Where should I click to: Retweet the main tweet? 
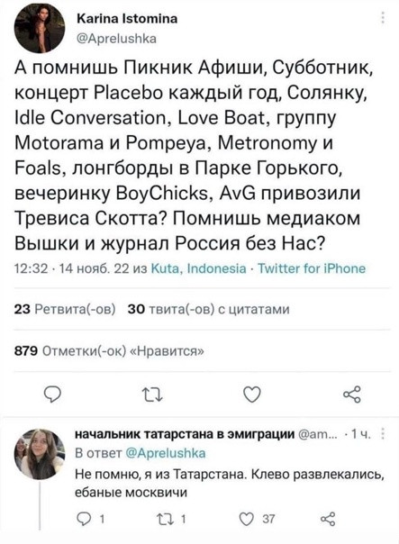click(x=152, y=395)
